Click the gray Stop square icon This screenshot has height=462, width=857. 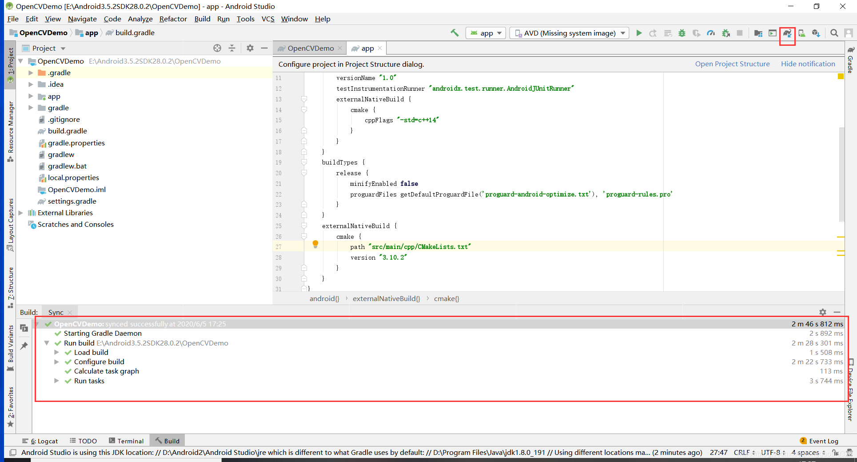coord(740,33)
